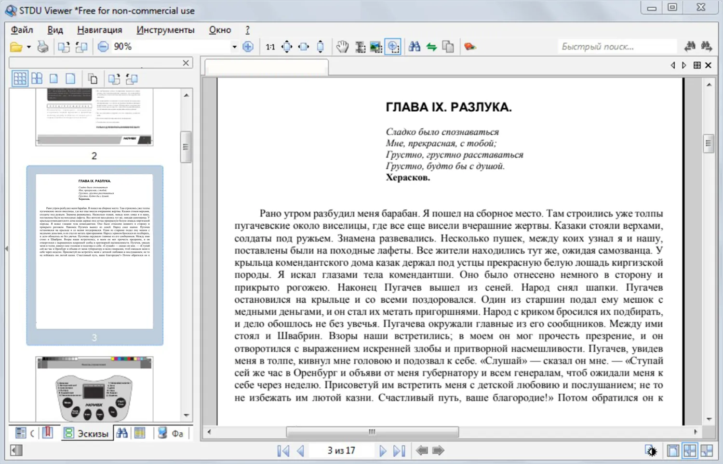Screen dimensions: 723x464
Task: Enable the largest thumbnail size view
Action: point(70,78)
